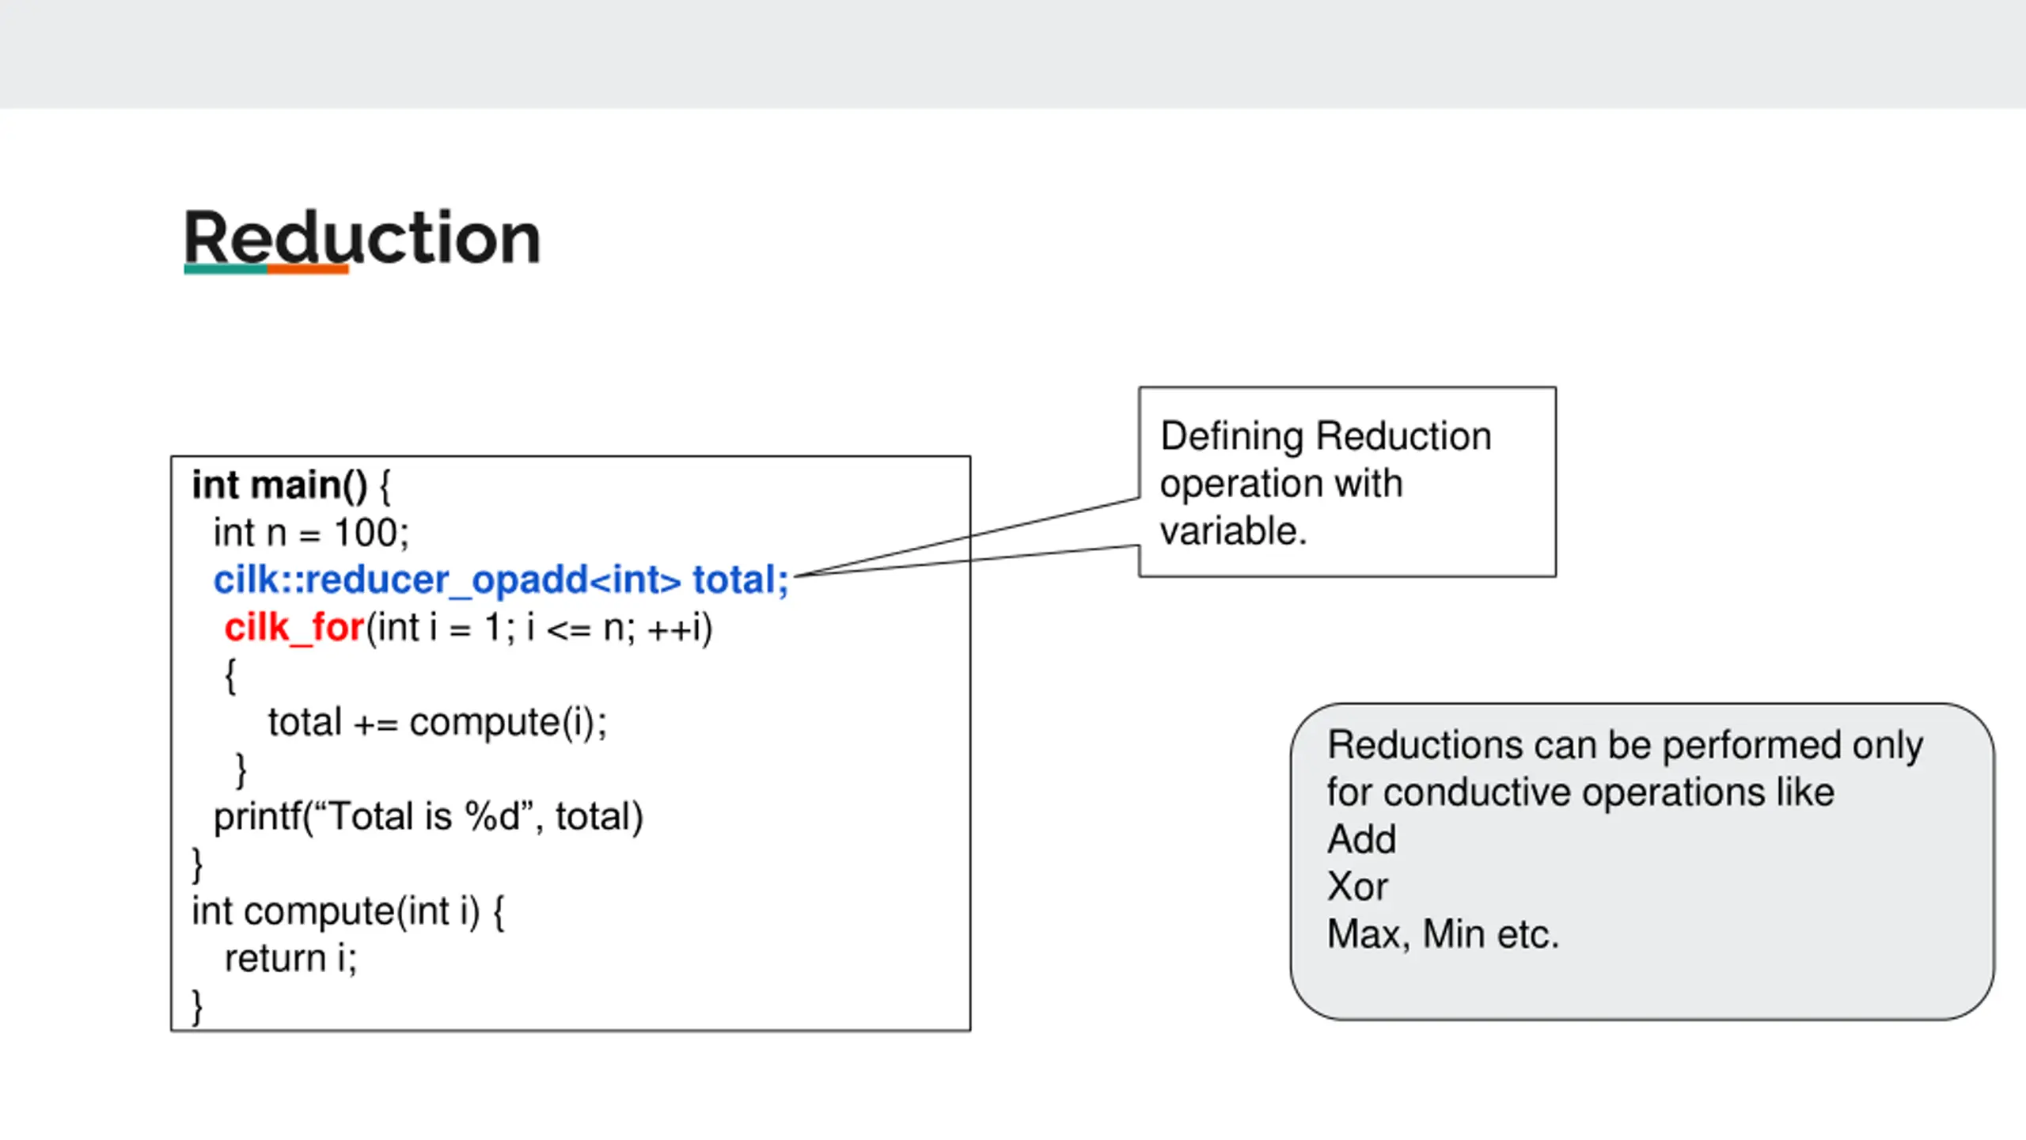Click the 'int compute(int i) {' line
The height and width of the screenshot is (1140, 2026).
pyautogui.click(x=348, y=912)
